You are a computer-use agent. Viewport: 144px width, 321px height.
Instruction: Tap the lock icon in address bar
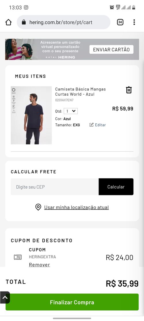[24, 22]
